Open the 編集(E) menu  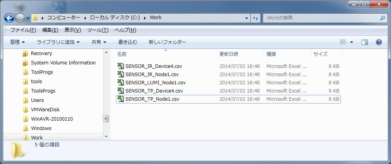coord(50,30)
